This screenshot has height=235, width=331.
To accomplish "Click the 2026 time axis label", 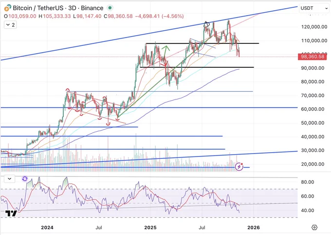I will point(254,228).
